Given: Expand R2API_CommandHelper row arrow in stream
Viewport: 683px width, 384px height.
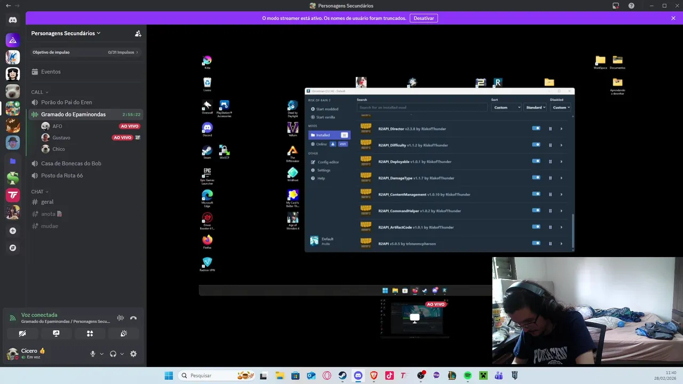Looking at the screenshot, I should (561, 211).
